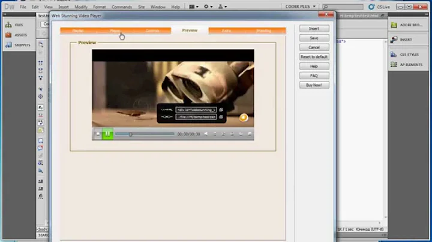The width and height of the screenshot is (432, 242).
Task: Switch to the Playlist tab
Action: (x=78, y=31)
